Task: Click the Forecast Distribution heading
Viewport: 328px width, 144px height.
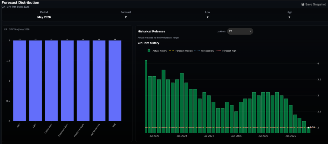Action: [20, 3]
